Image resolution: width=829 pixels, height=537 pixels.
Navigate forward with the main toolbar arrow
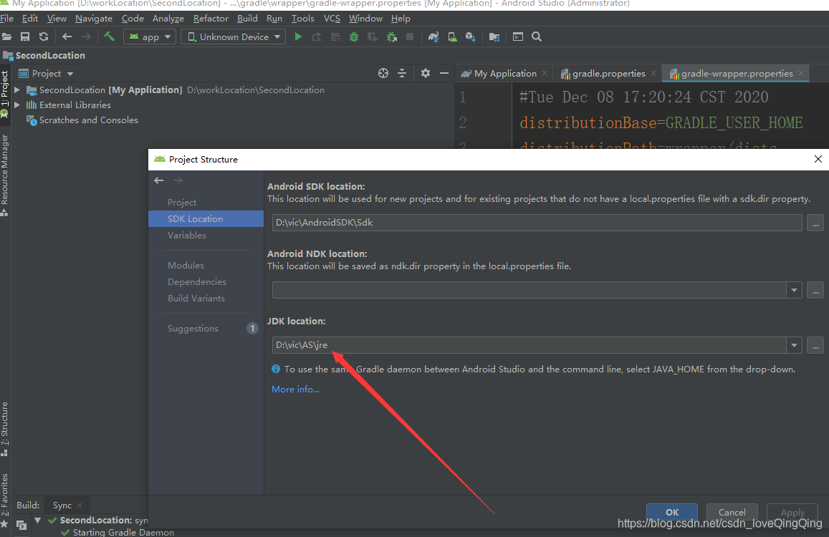tap(86, 37)
